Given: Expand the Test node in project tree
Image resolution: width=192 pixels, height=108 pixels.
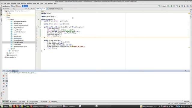Looking at the screenshot, I should (x=9, y=49).
